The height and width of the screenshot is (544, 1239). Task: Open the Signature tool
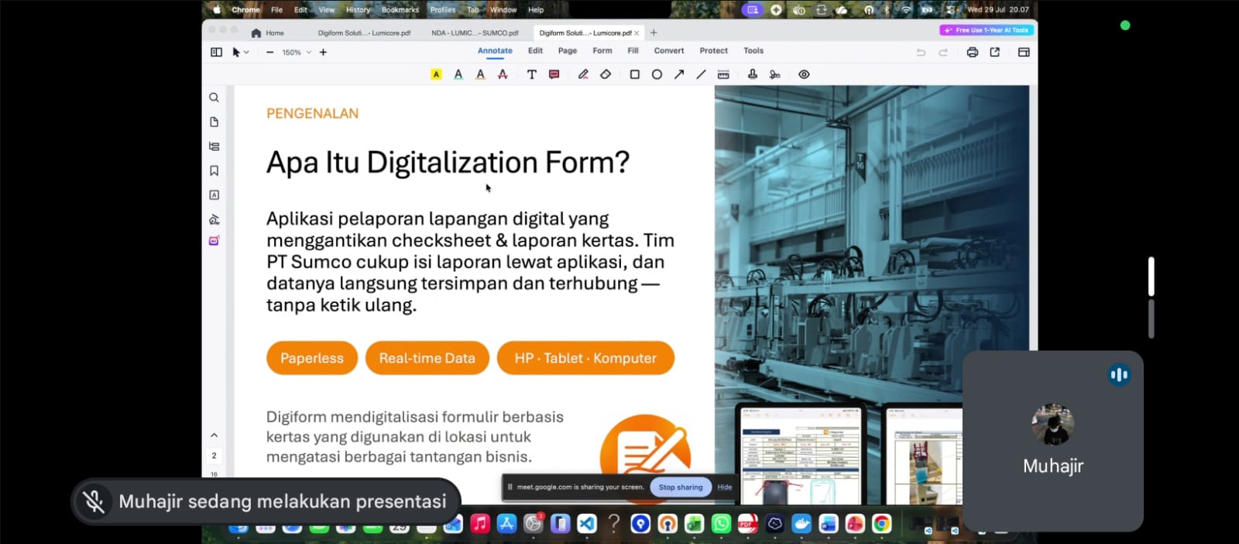[774, 74]
